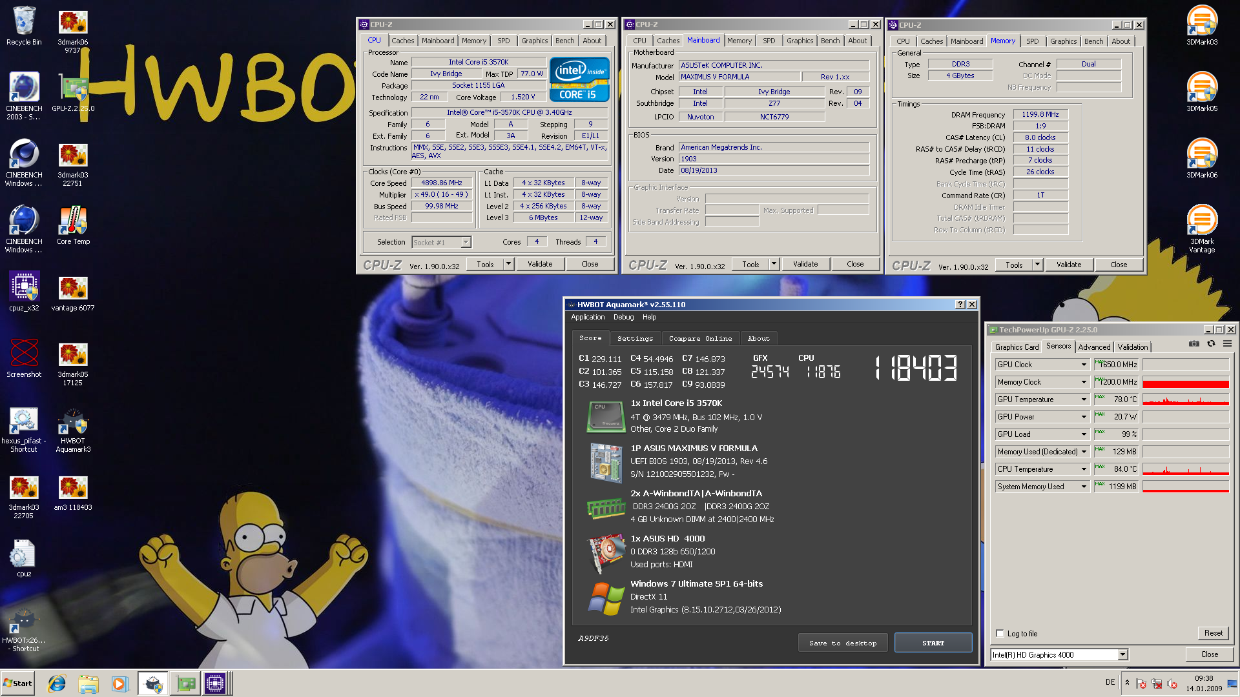This screenshot has height=697, width=1240.
Task: Click the Core Speed value 4898.86 MHz
Action: [x=442, y=183]
